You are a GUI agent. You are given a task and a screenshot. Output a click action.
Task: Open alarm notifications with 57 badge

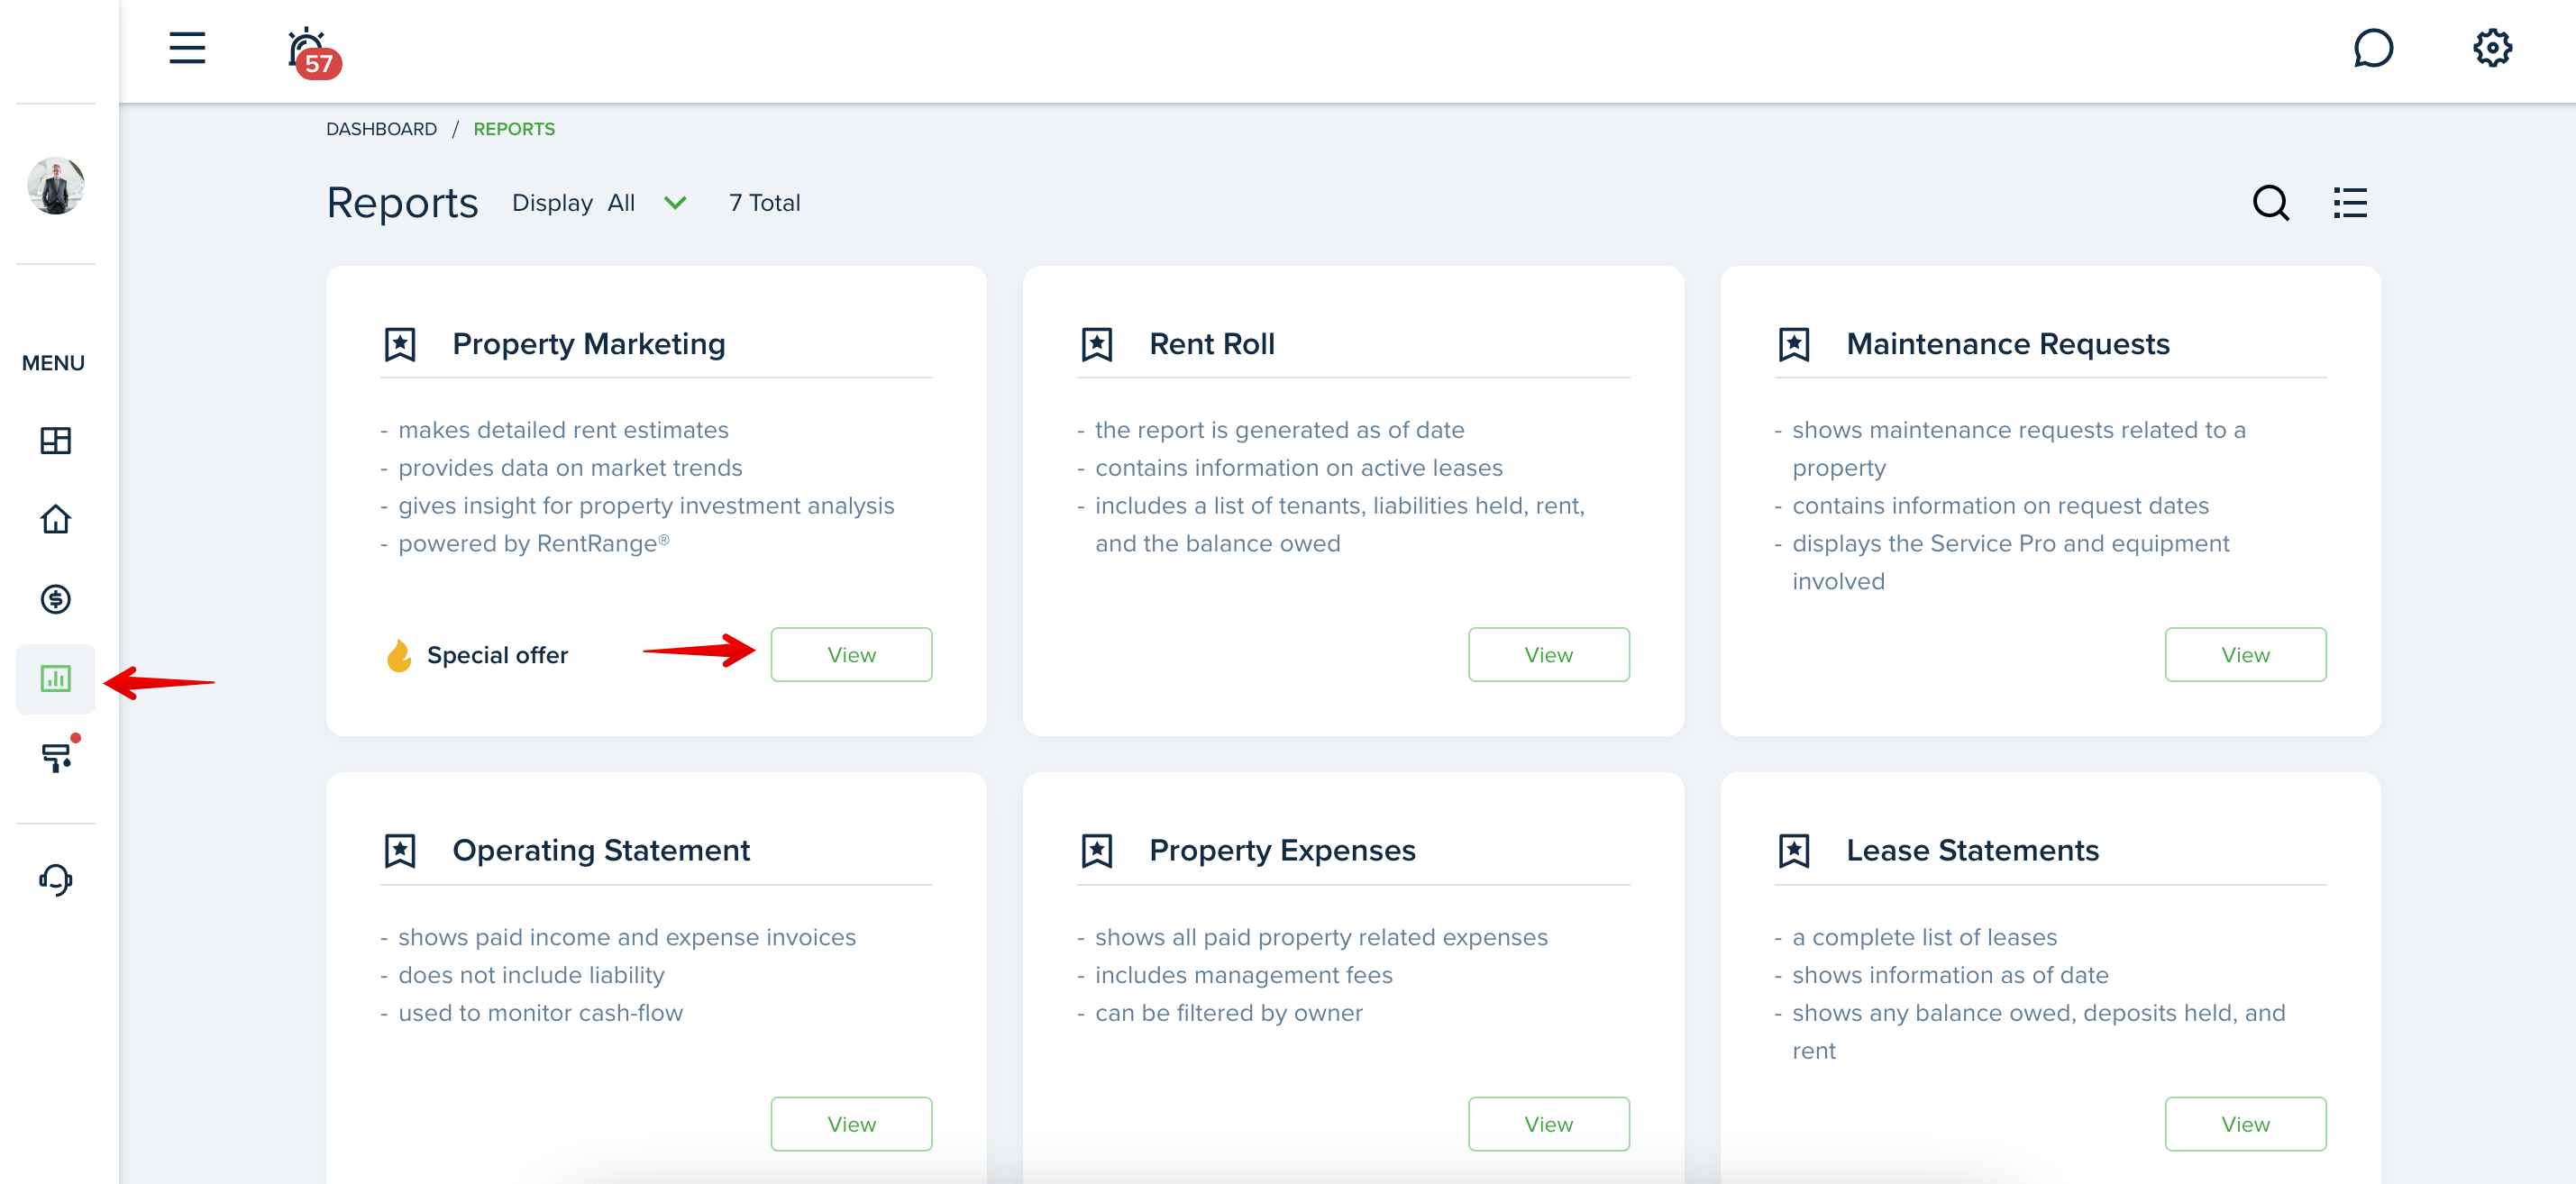tap(313, 53)
